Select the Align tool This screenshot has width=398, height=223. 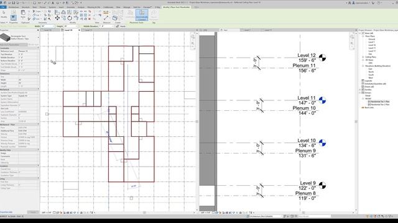point(57,12)
